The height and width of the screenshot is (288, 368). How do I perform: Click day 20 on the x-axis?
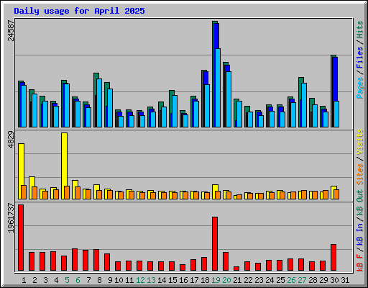[x=226, y=280]
